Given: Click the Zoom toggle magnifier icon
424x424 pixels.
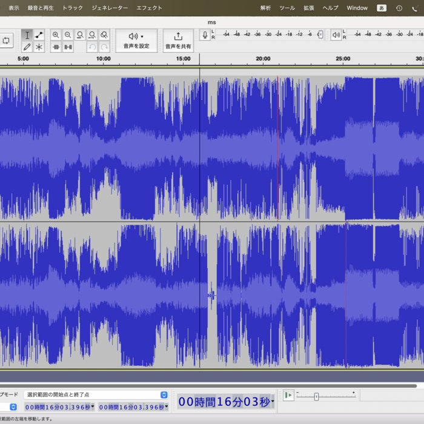Looking at the screenshot, I should click(104, 35).
